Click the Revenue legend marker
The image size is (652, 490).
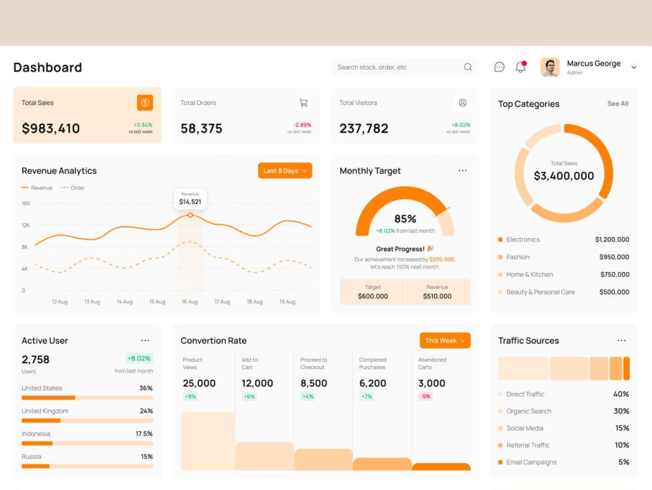point(25,188)
